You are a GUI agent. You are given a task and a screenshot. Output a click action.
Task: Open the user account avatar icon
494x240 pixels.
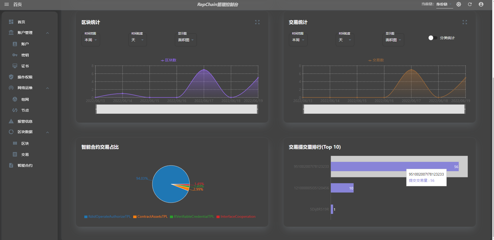481,4
